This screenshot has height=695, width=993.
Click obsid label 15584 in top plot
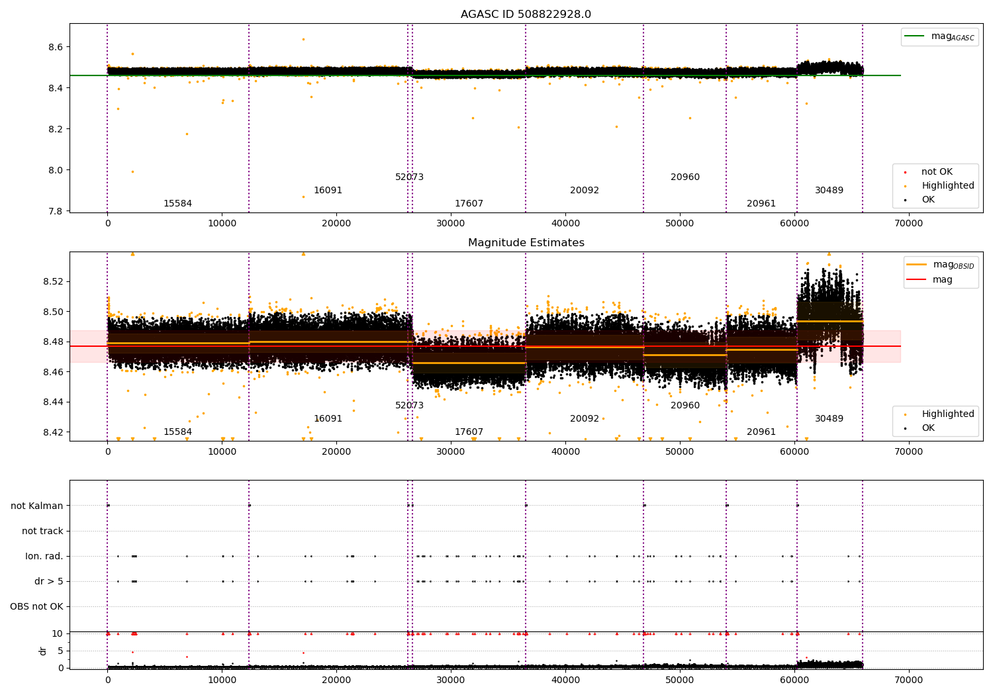pyautogui.click(x=177, y=204)
